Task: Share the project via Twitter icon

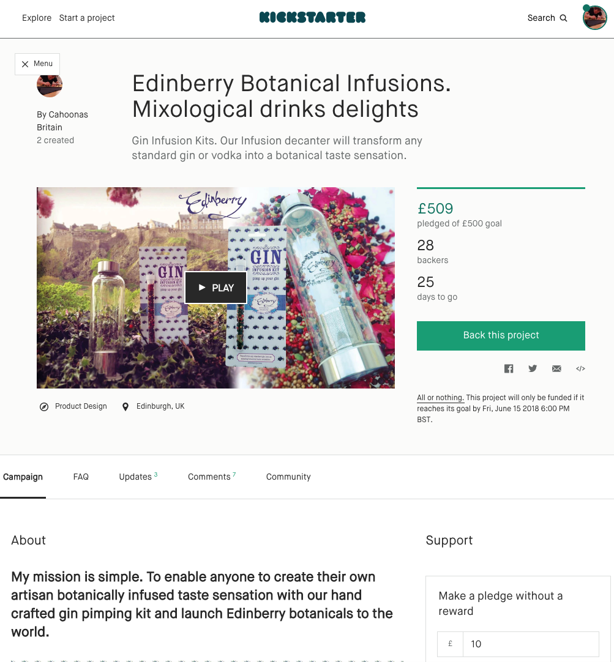Action: pos(533,368)
